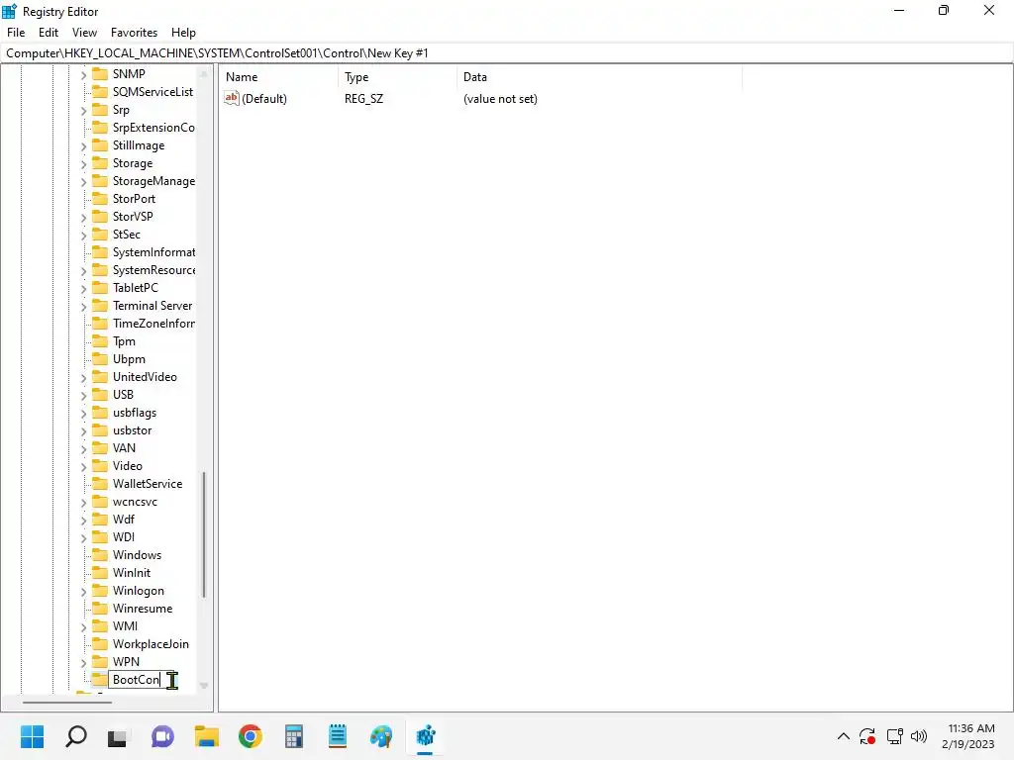Open Notepad from the taskbar
1014x760 pixels.
coord(338,736)
